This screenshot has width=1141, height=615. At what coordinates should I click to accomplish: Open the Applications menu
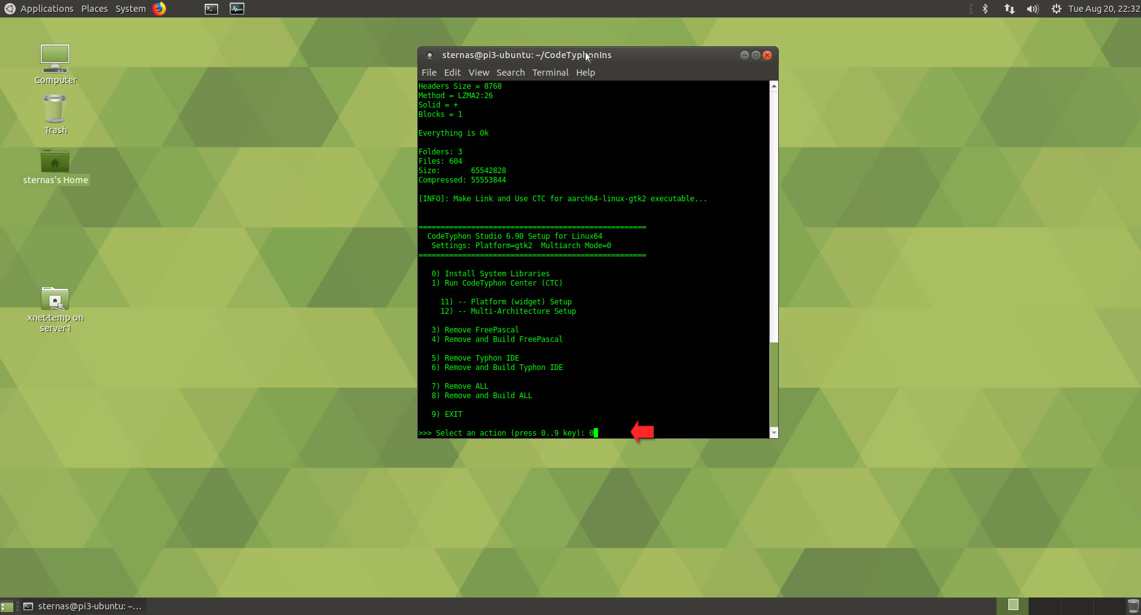point(47,9)
